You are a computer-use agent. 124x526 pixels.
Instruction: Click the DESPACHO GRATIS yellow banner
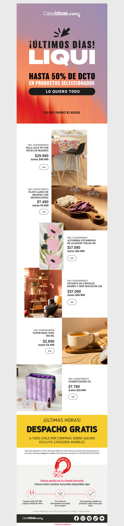[x=62, y=431]
